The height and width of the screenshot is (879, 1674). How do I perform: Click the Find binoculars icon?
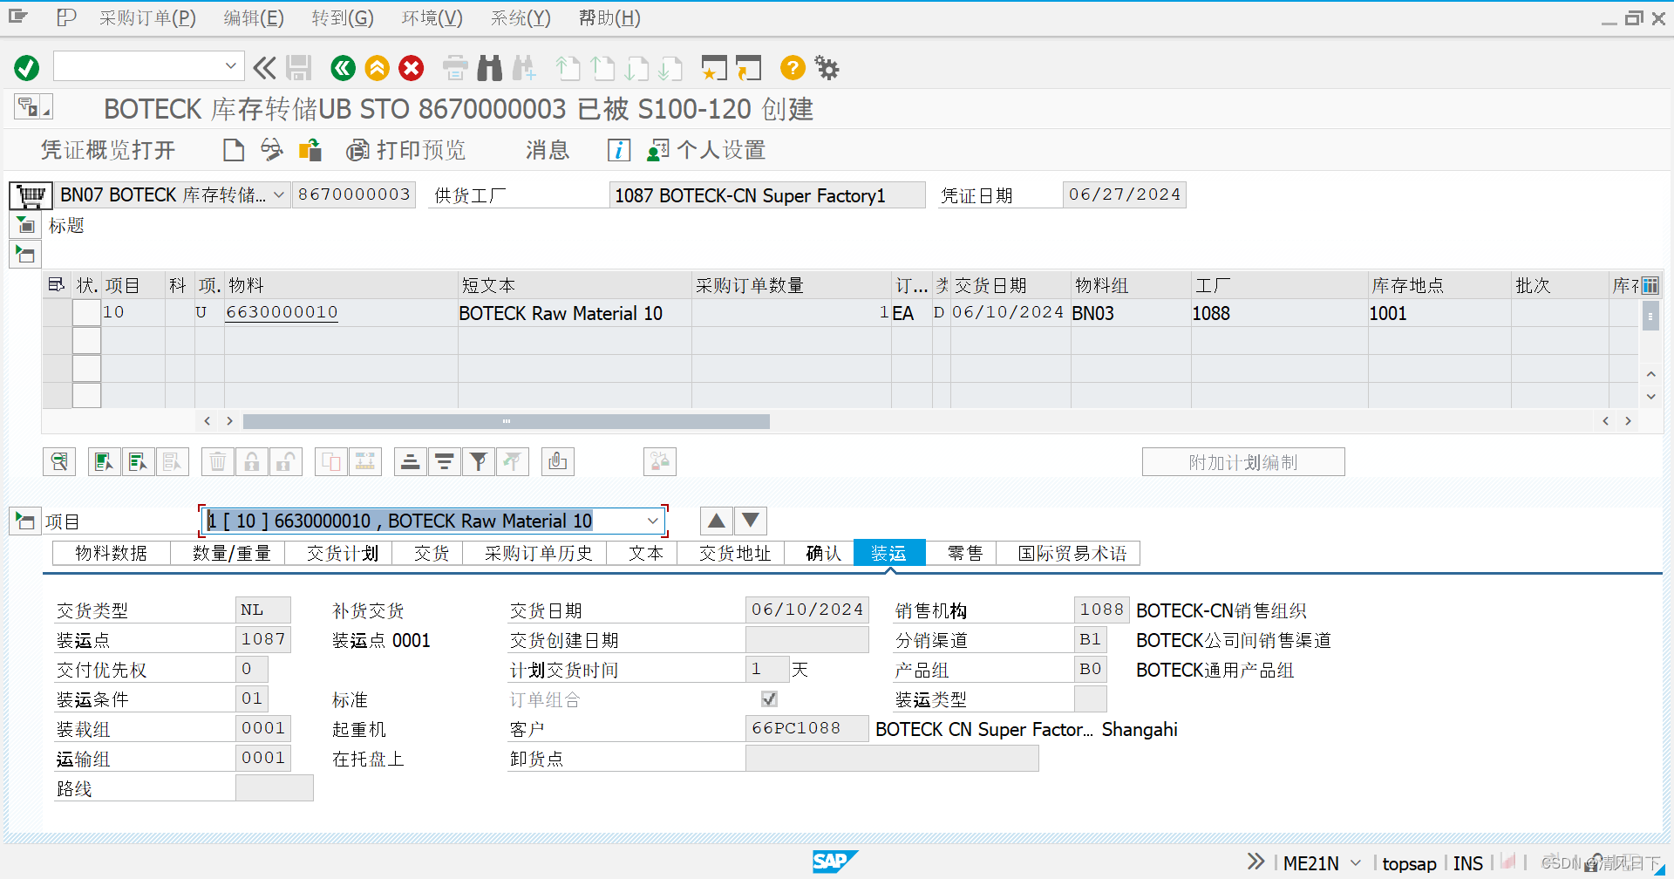pyautogui.click(x=490, y=67)
